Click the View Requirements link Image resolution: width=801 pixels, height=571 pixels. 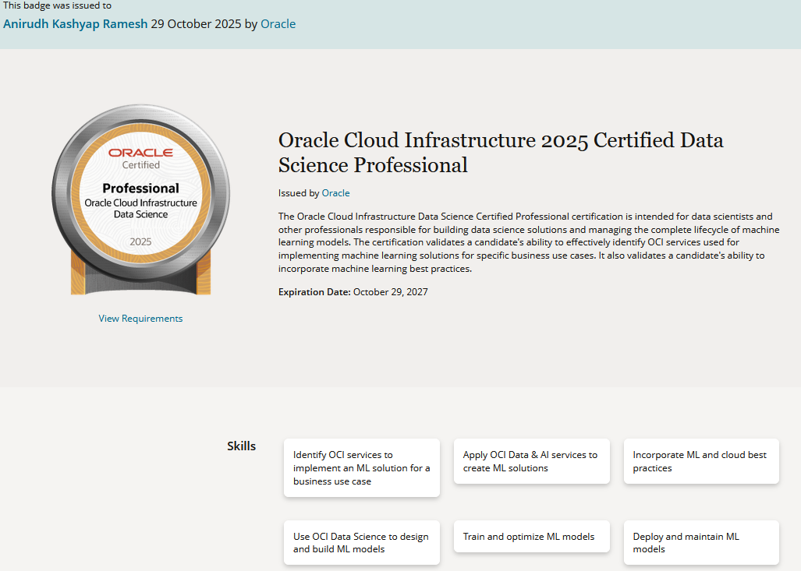pos(140,319)
